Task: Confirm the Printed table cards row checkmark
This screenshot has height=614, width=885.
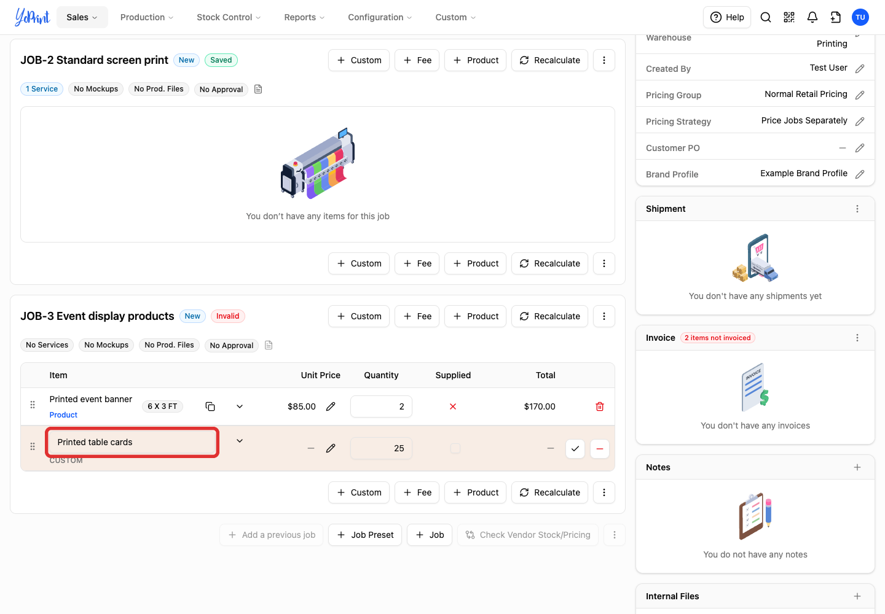Action: pyautogui.click(x=575, y=448)
